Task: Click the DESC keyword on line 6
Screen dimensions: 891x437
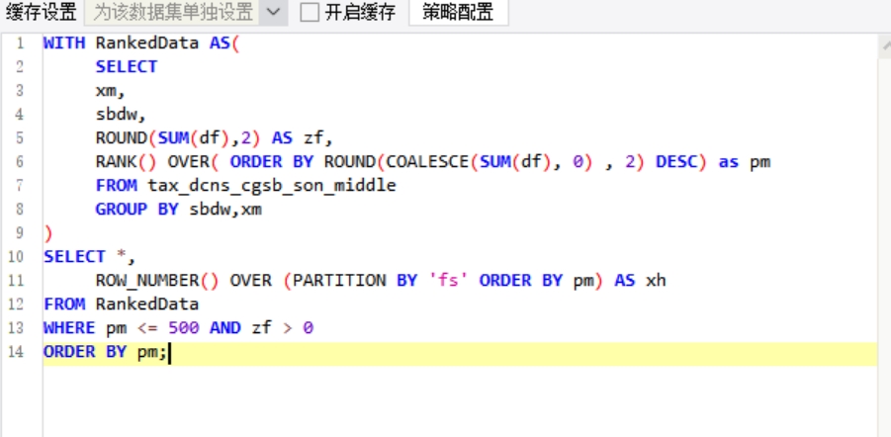Action: pos(676,162)
